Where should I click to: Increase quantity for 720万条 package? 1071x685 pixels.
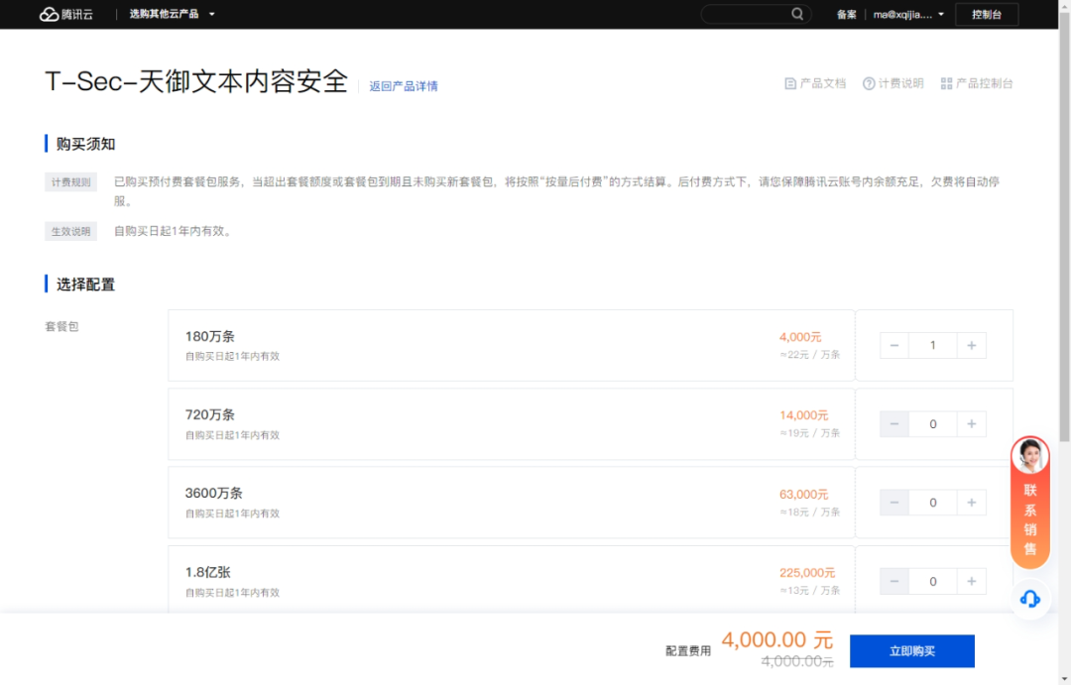point(971,424)
